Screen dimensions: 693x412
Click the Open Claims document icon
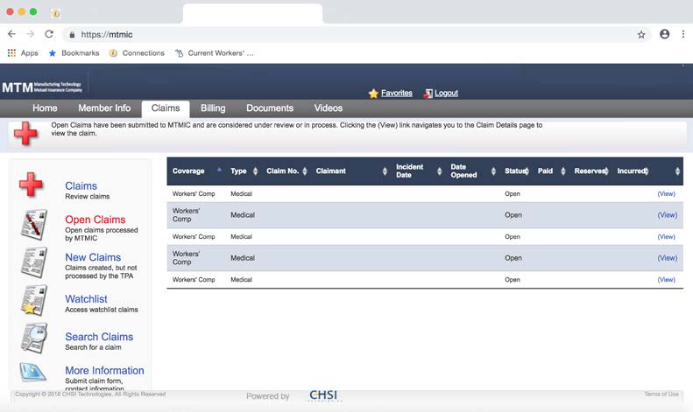[x=34, y=225]
